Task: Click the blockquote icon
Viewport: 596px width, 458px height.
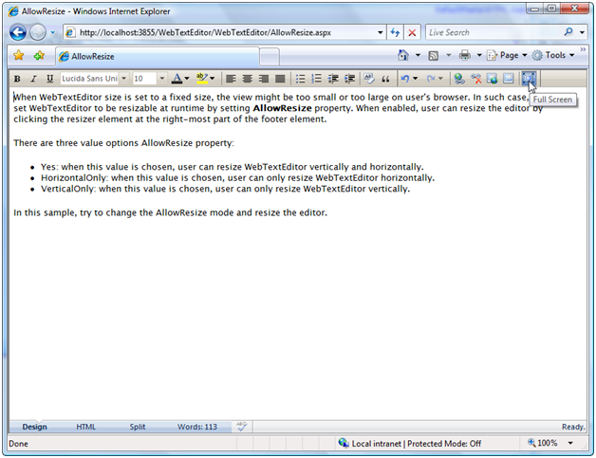Action: [386, 79]
